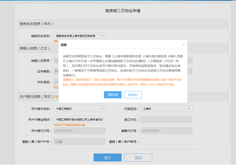This screenshot has width=236, height=165.
Task: Select the 开户银行行号 field
Action: 79,131
